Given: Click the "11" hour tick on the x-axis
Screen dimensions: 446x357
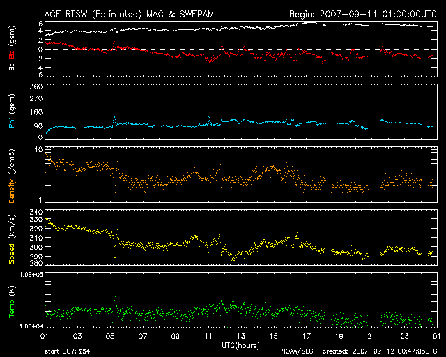Looking at the screenshot, I should coord(208,336).
